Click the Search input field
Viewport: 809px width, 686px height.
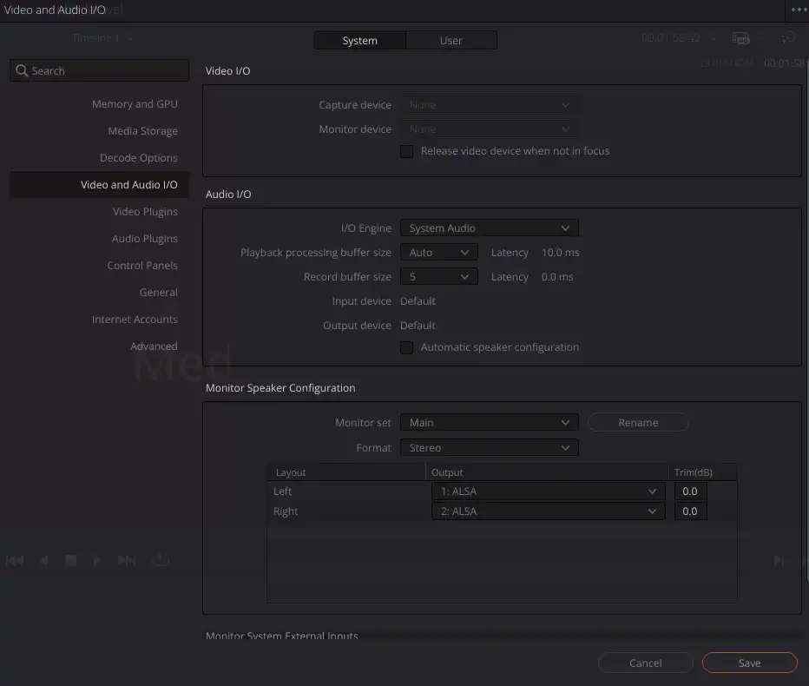click(99, 70)
